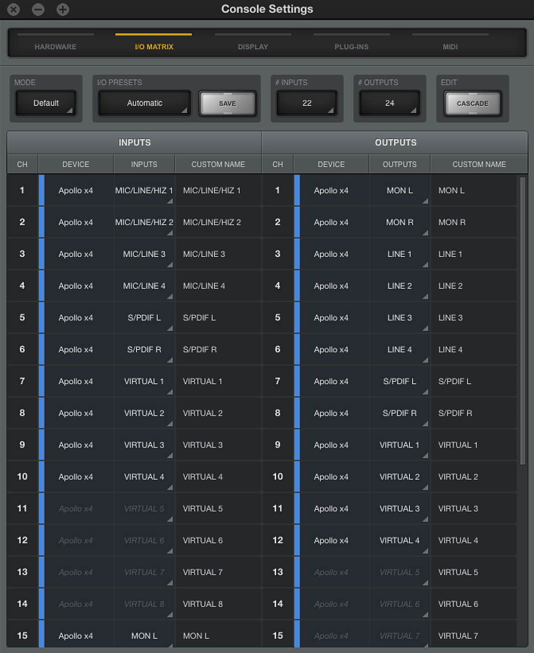Open dimmed input 12 VIRTUAL 6 dropdown
The width and height of the screenshot is (534, 653).
tap(144, 541)
